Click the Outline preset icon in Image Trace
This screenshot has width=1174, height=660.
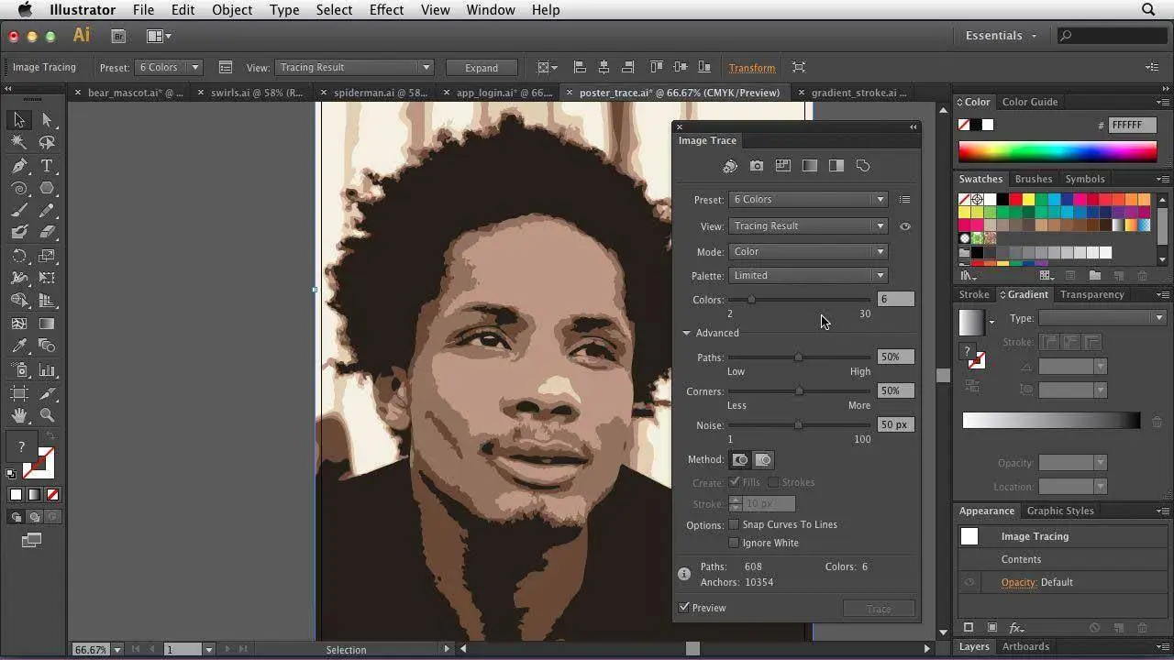[x=863, y=166]
